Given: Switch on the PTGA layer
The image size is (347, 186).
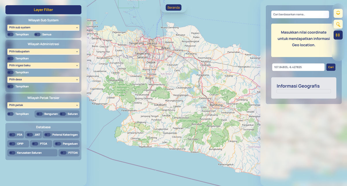Looking at the screenshot, I should click(35, 144).
